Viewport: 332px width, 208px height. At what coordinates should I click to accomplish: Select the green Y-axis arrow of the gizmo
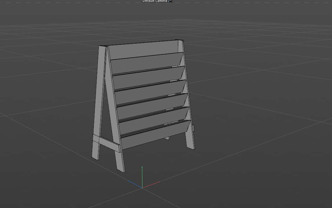click(142, 177)
